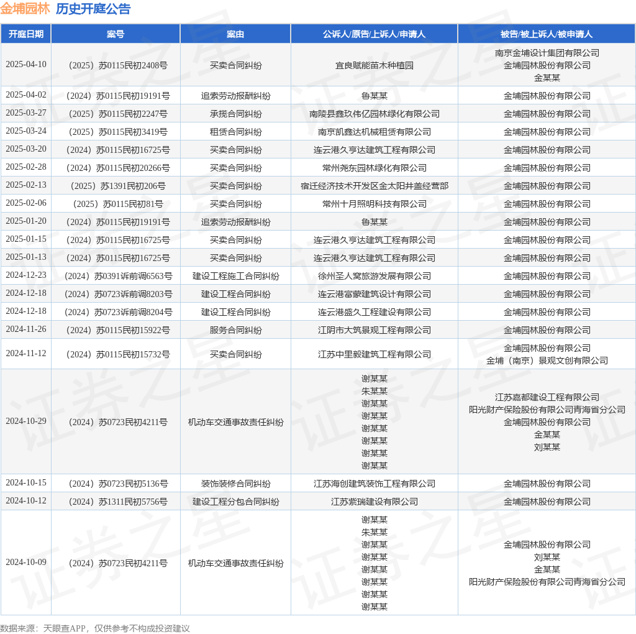Click plaintiff 江苏紫瑞建设有限公司
636x634 pixels.
374,502
